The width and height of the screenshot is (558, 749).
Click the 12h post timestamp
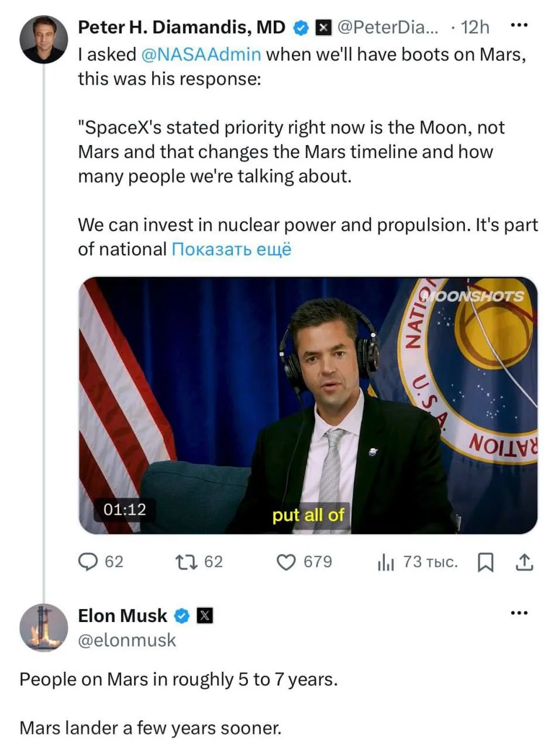(x=475, y=27)
